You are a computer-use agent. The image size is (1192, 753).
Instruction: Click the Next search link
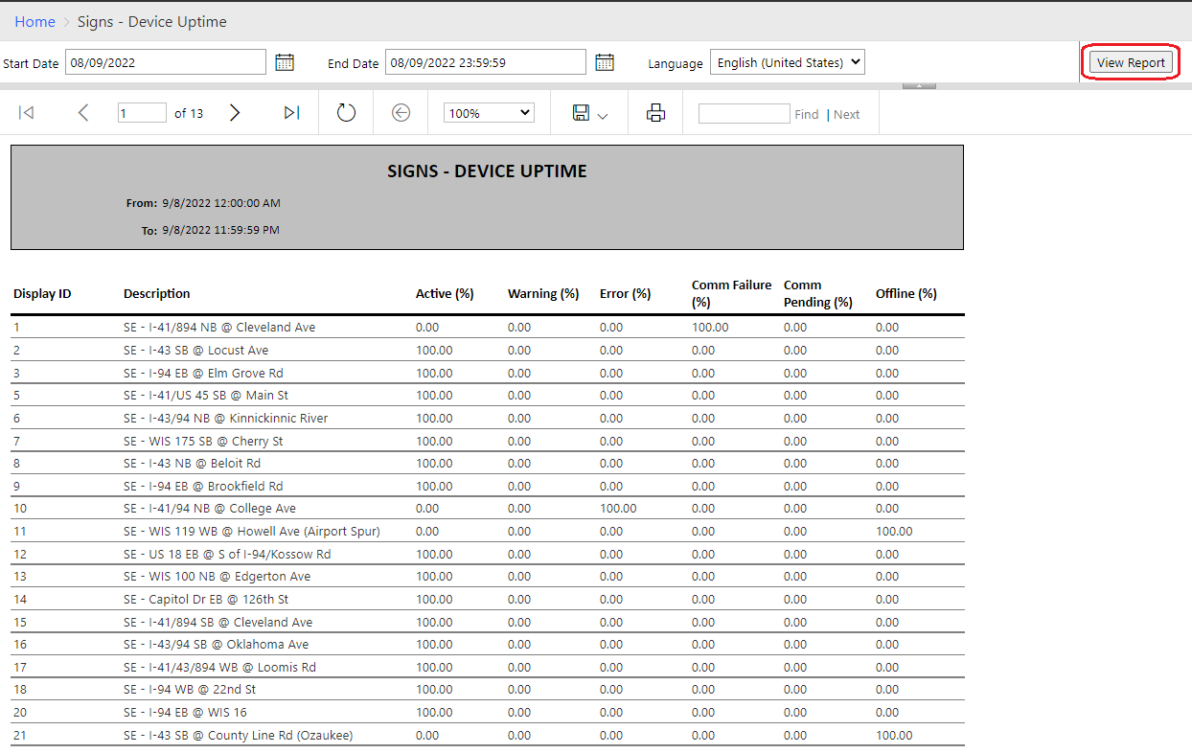[847, 114]
